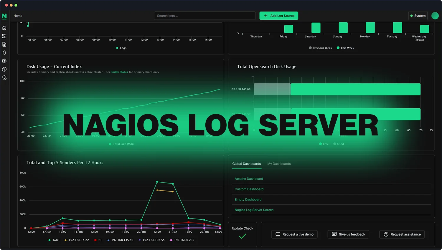Viewport: 442px width, 250px height.
Task: Open the Settings gear icon in sidebar
Action: [4, 61]
